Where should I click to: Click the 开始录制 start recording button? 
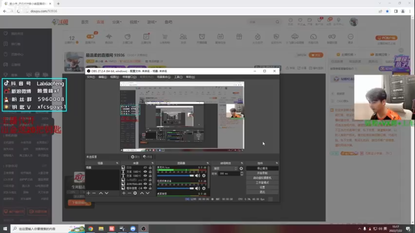click(x=262, y=173)
